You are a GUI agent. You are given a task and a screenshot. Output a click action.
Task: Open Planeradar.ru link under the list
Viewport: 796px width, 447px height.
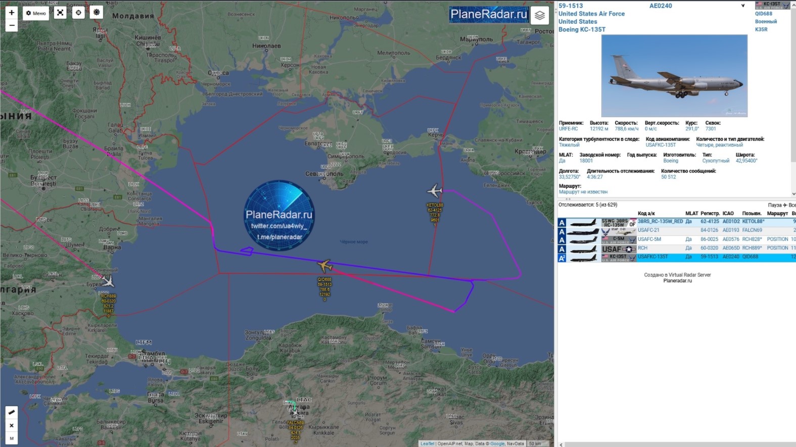677,281
